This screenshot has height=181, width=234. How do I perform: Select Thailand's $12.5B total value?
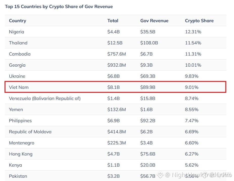click(115, 43)
